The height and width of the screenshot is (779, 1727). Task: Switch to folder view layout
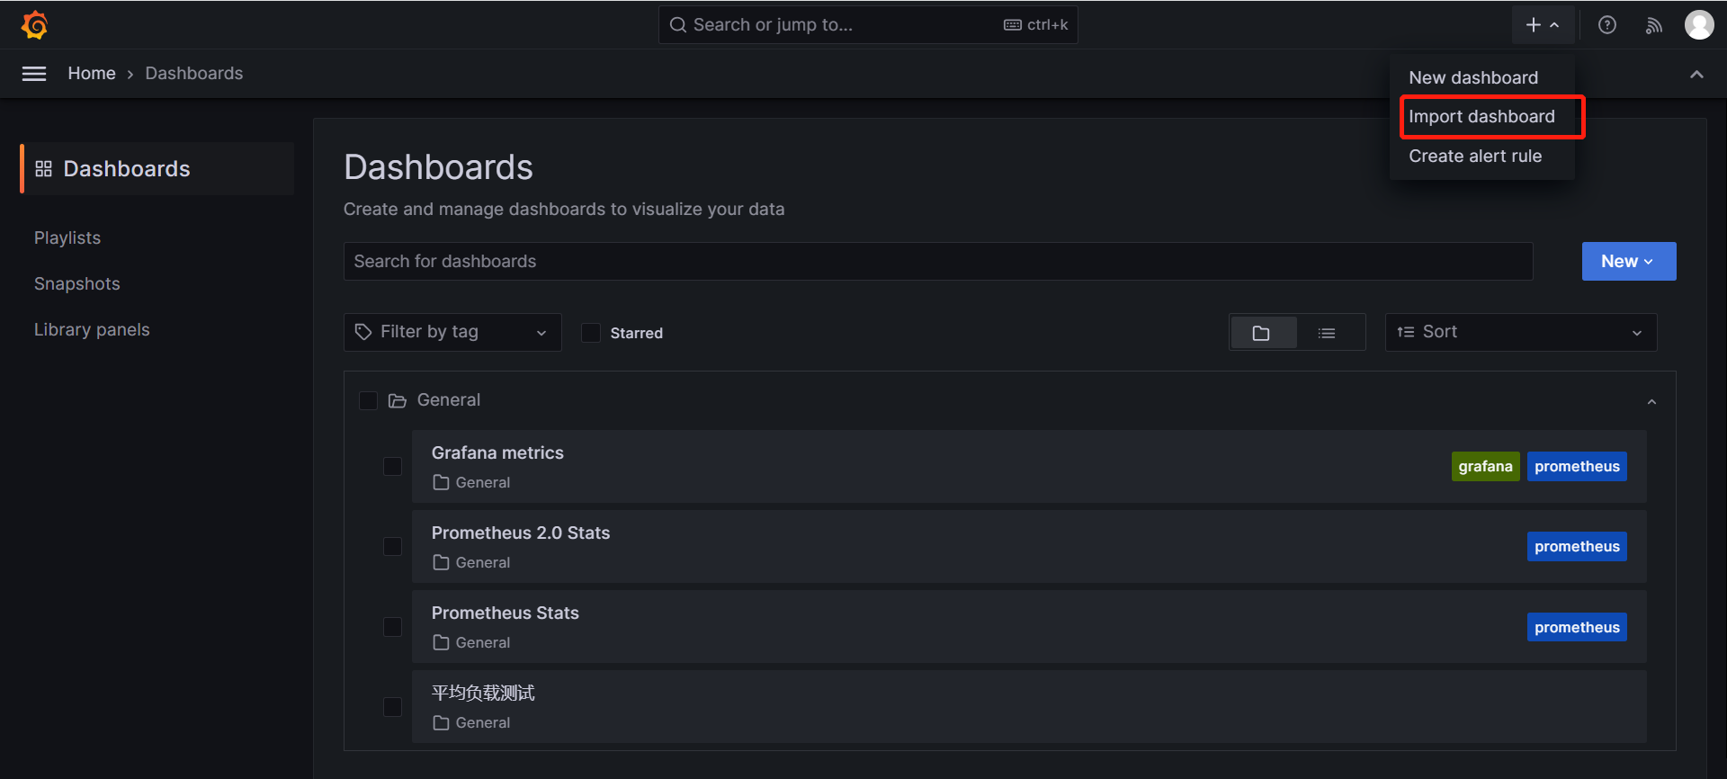[x=1261, y=333]
